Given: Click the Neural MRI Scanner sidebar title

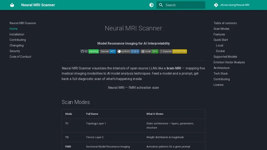Looking at the screenshot, I should [23, 23].
